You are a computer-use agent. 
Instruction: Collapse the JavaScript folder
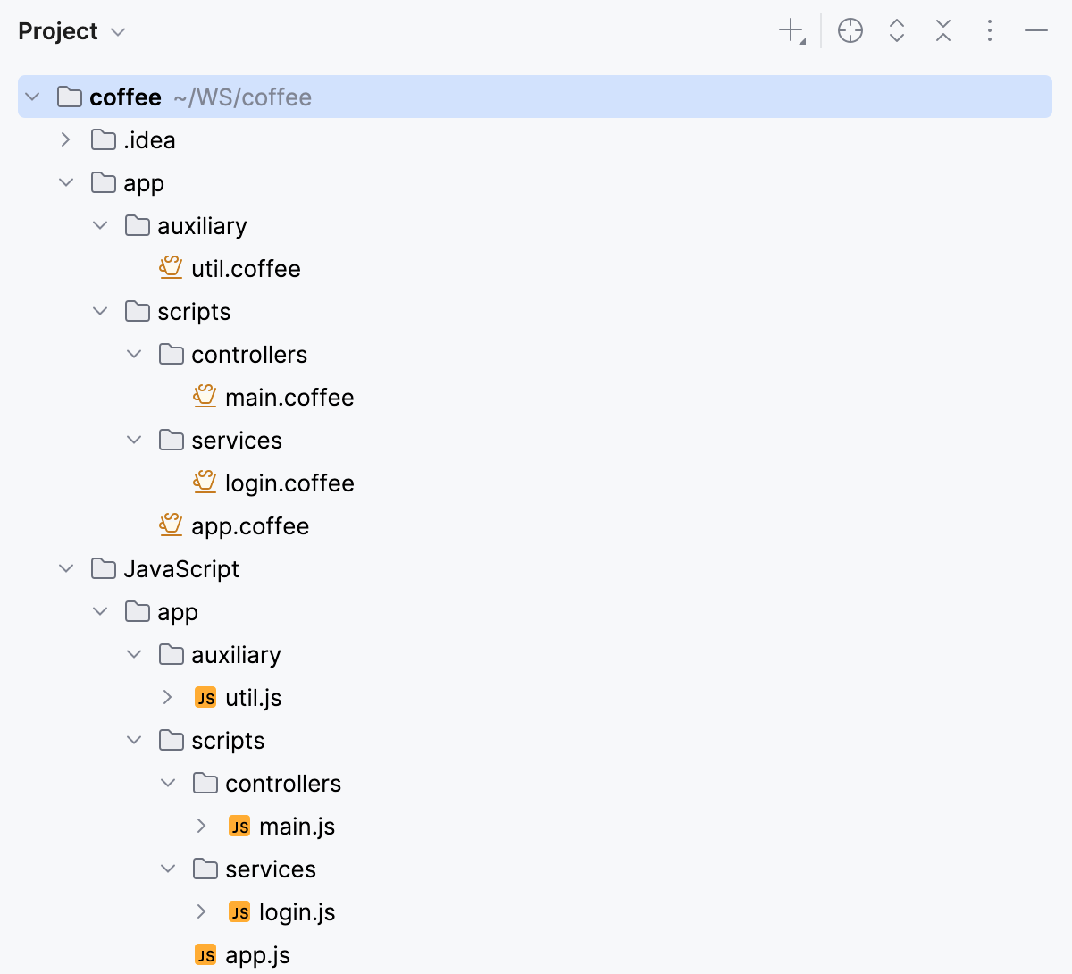point(66,569)
